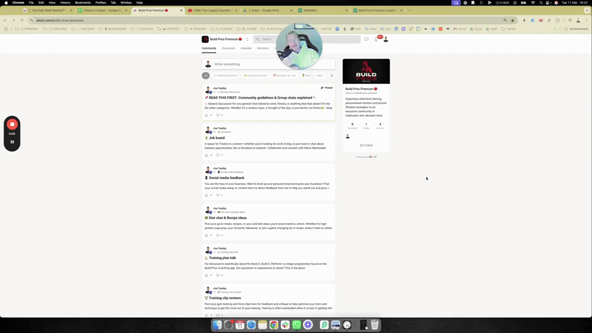Viewport: 592px width, 333px height.
Task: Switch to the Calendar tab
Action: pyautogui.click(x=246, y=49)
